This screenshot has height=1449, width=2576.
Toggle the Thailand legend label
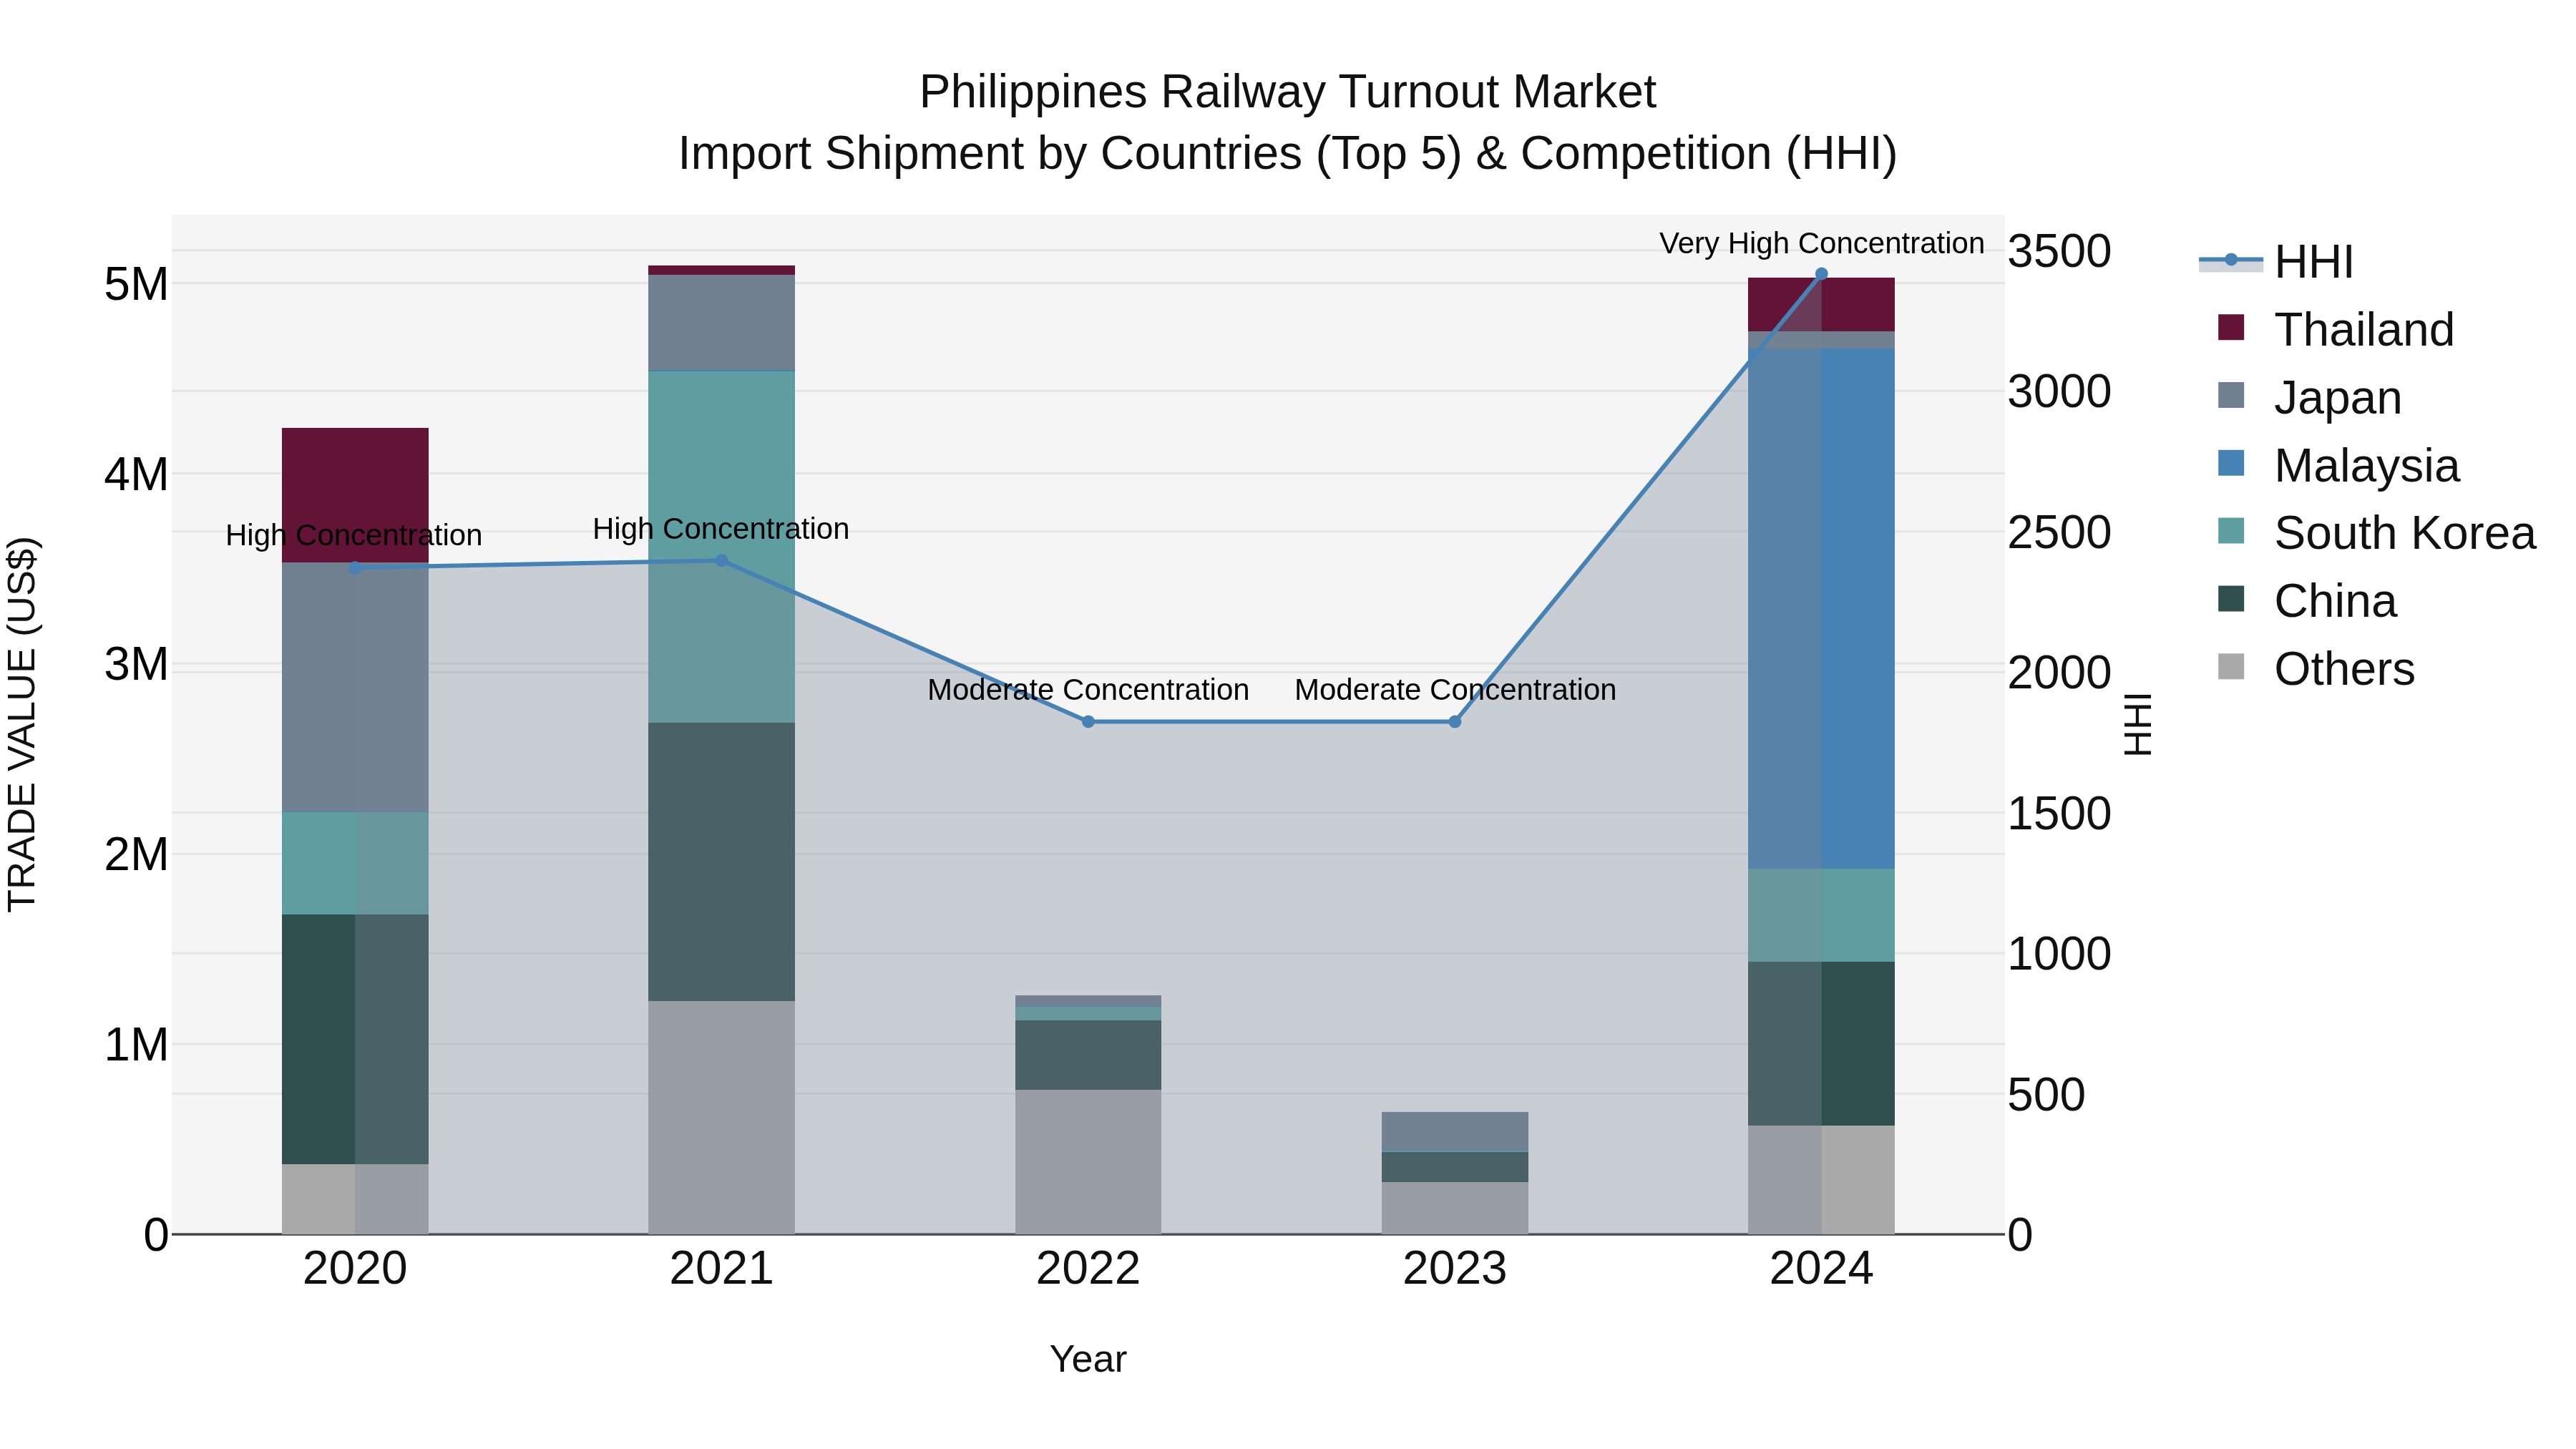pyautogui.click(x=2364, y=330)
